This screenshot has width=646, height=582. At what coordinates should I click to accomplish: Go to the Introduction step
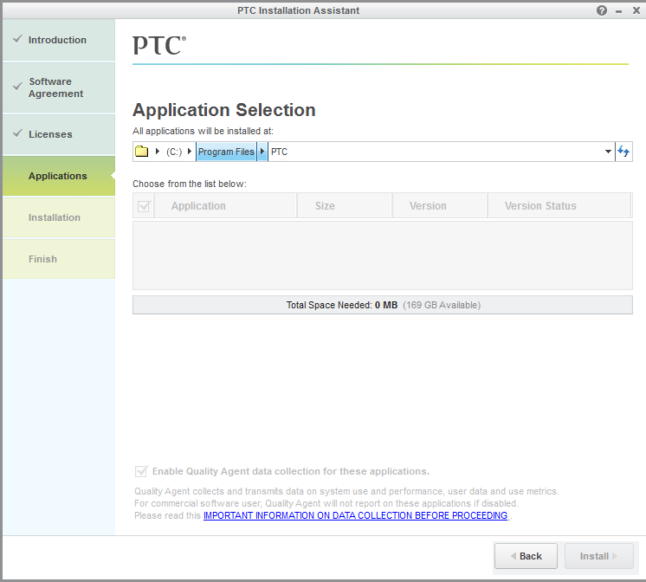(x=59, y=40)
